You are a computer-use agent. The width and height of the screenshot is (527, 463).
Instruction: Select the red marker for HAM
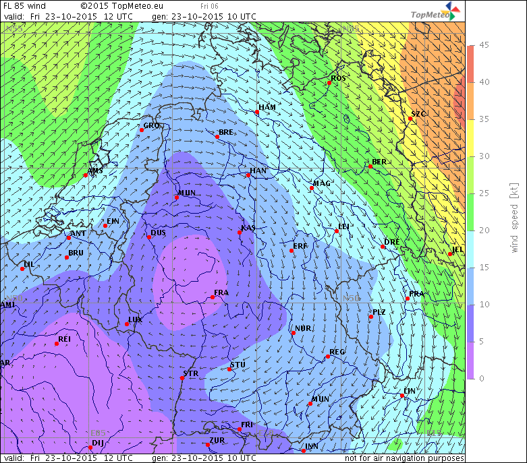point(257,113)
